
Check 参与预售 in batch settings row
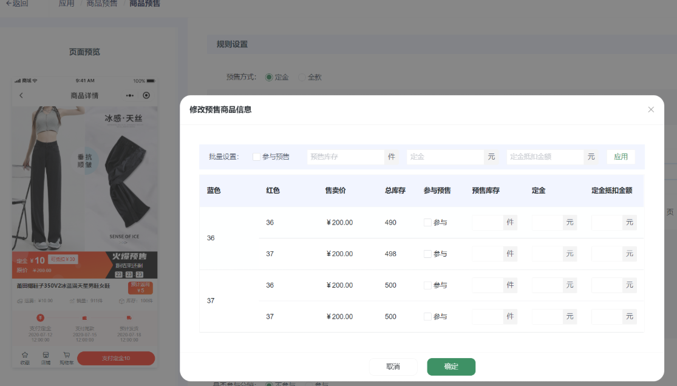coord(256,157)
